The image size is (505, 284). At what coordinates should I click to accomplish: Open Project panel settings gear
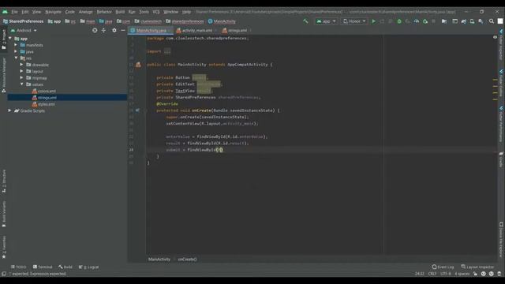114,30
